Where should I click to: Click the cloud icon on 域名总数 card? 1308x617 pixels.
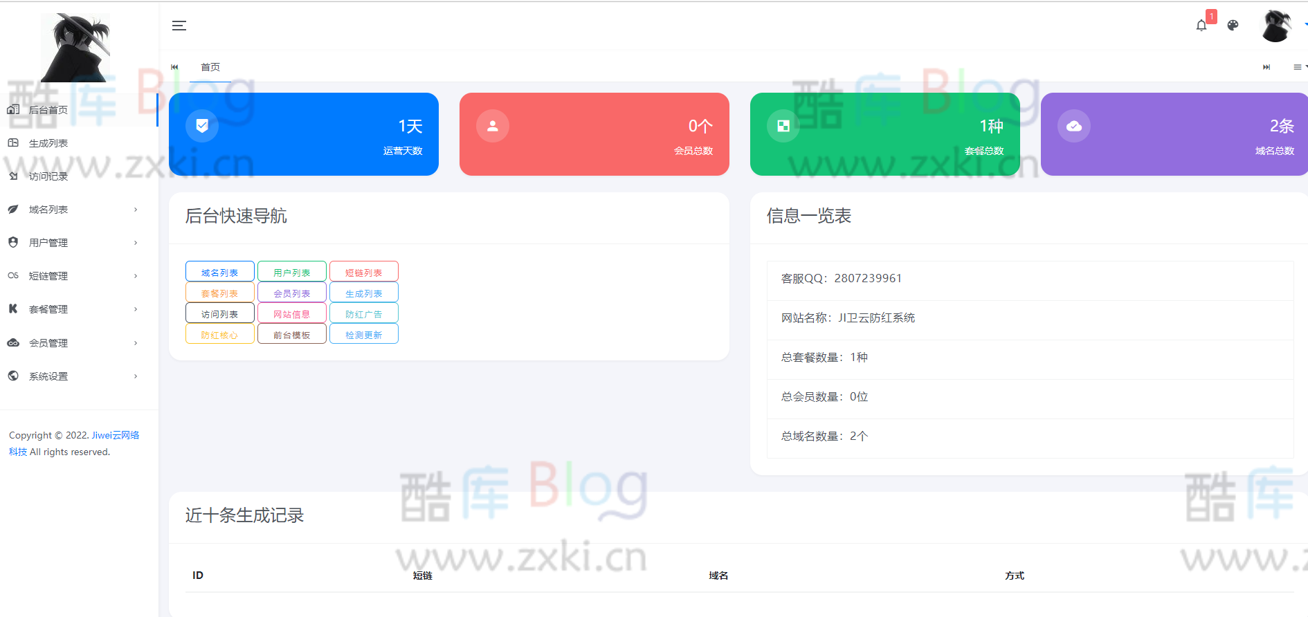point(1074,126)
